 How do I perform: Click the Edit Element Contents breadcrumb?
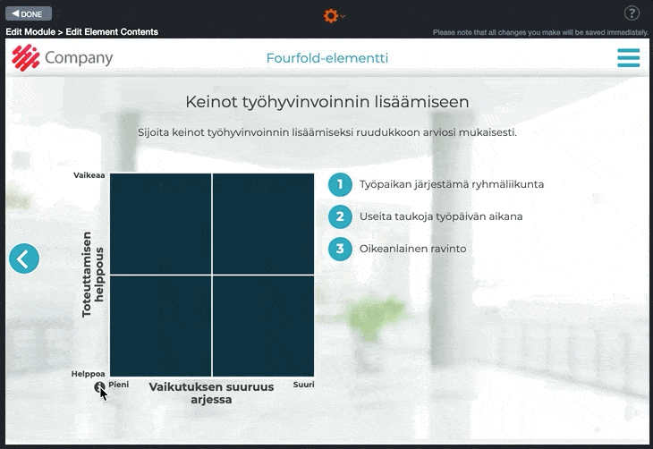click(112, 32)
